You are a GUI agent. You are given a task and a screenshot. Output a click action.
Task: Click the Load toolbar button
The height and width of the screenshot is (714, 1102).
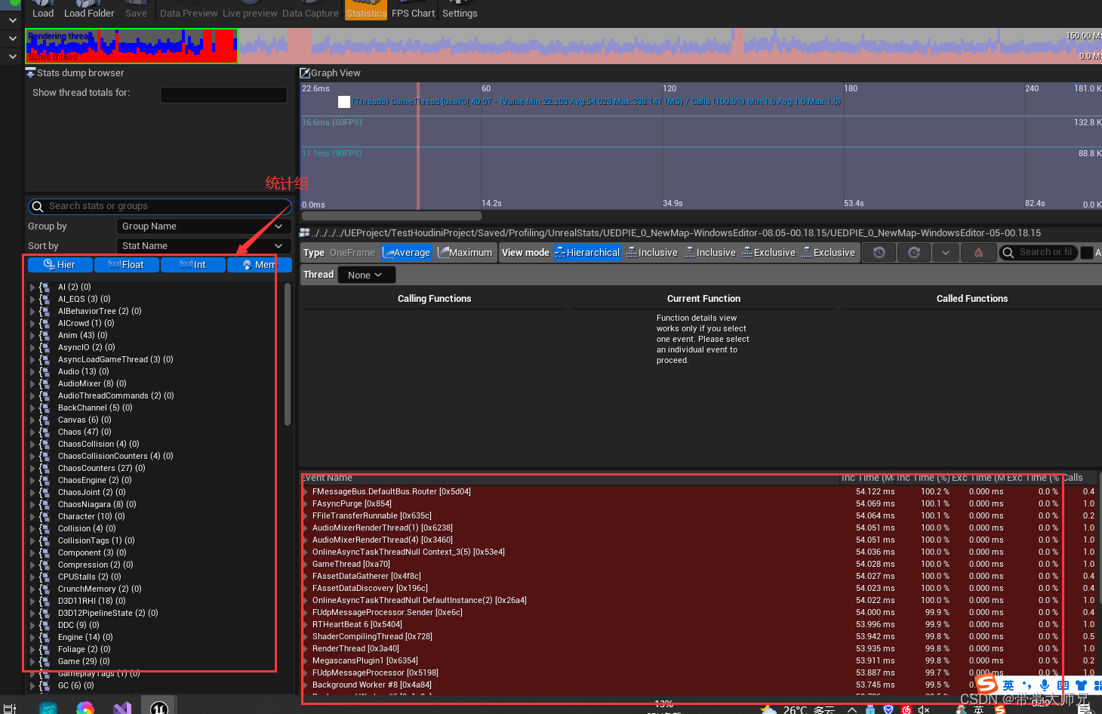(43, 10)
